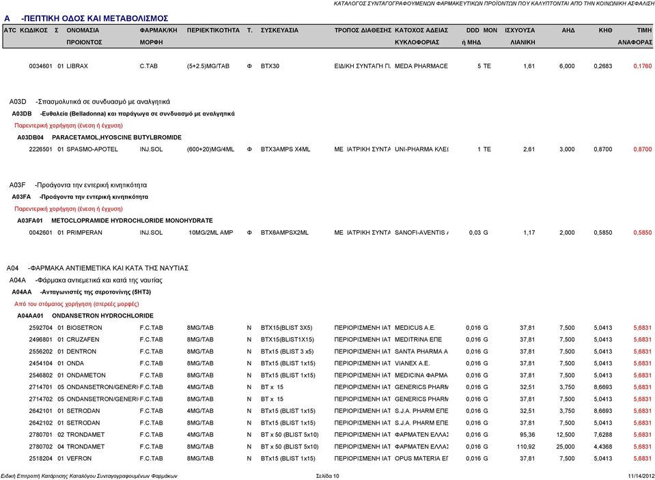The image size is (655, 480).
Task: Click A04AA Ανταγωνιστές της σεροτονίνης subheading
Action: [x=81, y=292]
